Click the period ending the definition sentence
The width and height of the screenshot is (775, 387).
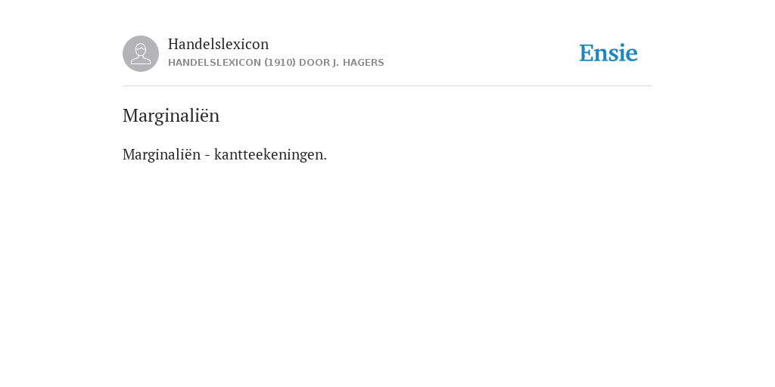pos(325,159)
